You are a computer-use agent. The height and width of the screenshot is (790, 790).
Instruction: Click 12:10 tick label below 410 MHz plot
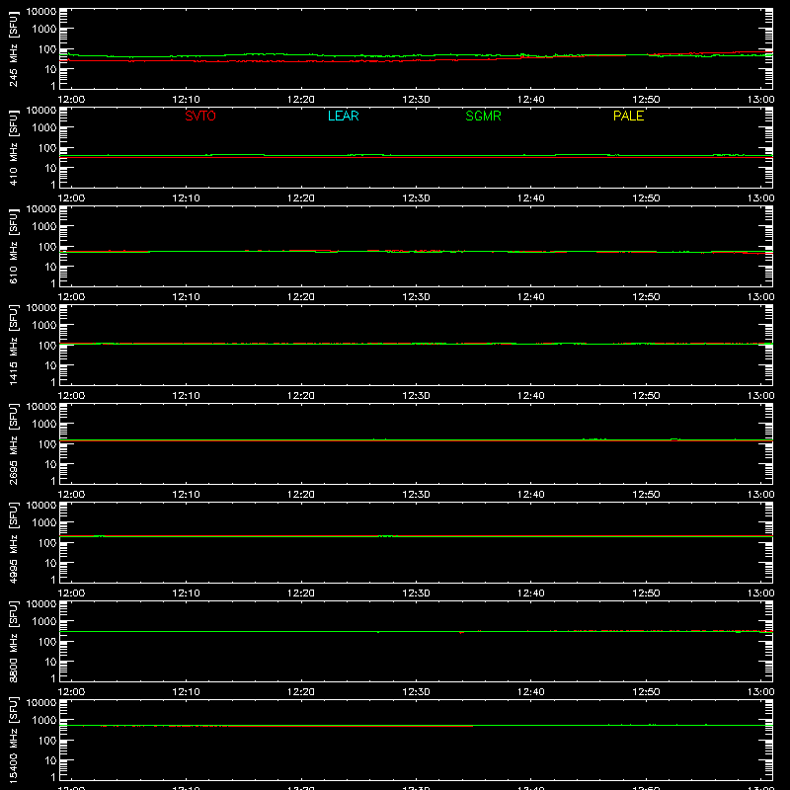tap(186, 198)
